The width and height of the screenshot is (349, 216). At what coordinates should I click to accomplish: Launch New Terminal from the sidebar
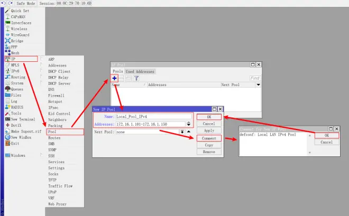[23, 119]
